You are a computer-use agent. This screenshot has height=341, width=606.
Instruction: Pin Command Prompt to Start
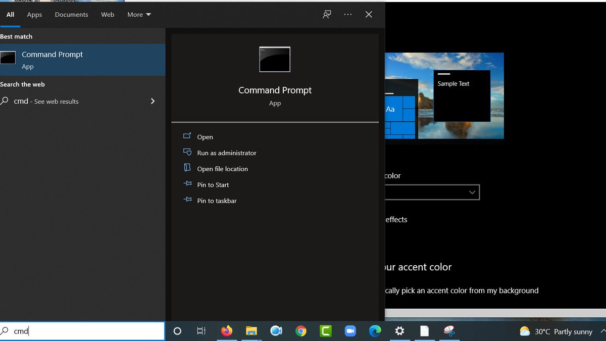point(213,185)
